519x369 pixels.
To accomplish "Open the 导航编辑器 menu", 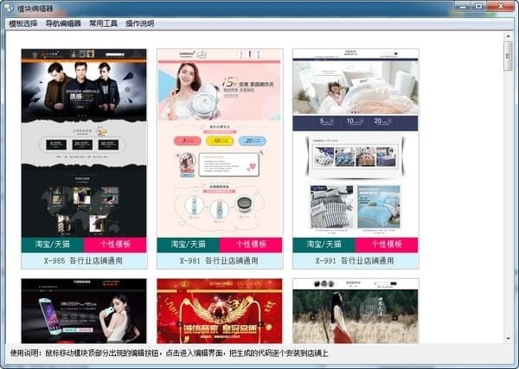I will pyautogui.click(x=63, y=23).
